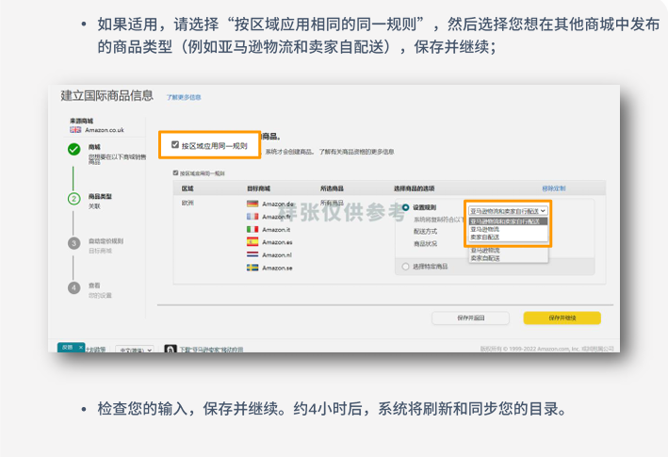Click the UK flag beside Amazon.co.uk
668x457 pixels.
click(75, 130)
